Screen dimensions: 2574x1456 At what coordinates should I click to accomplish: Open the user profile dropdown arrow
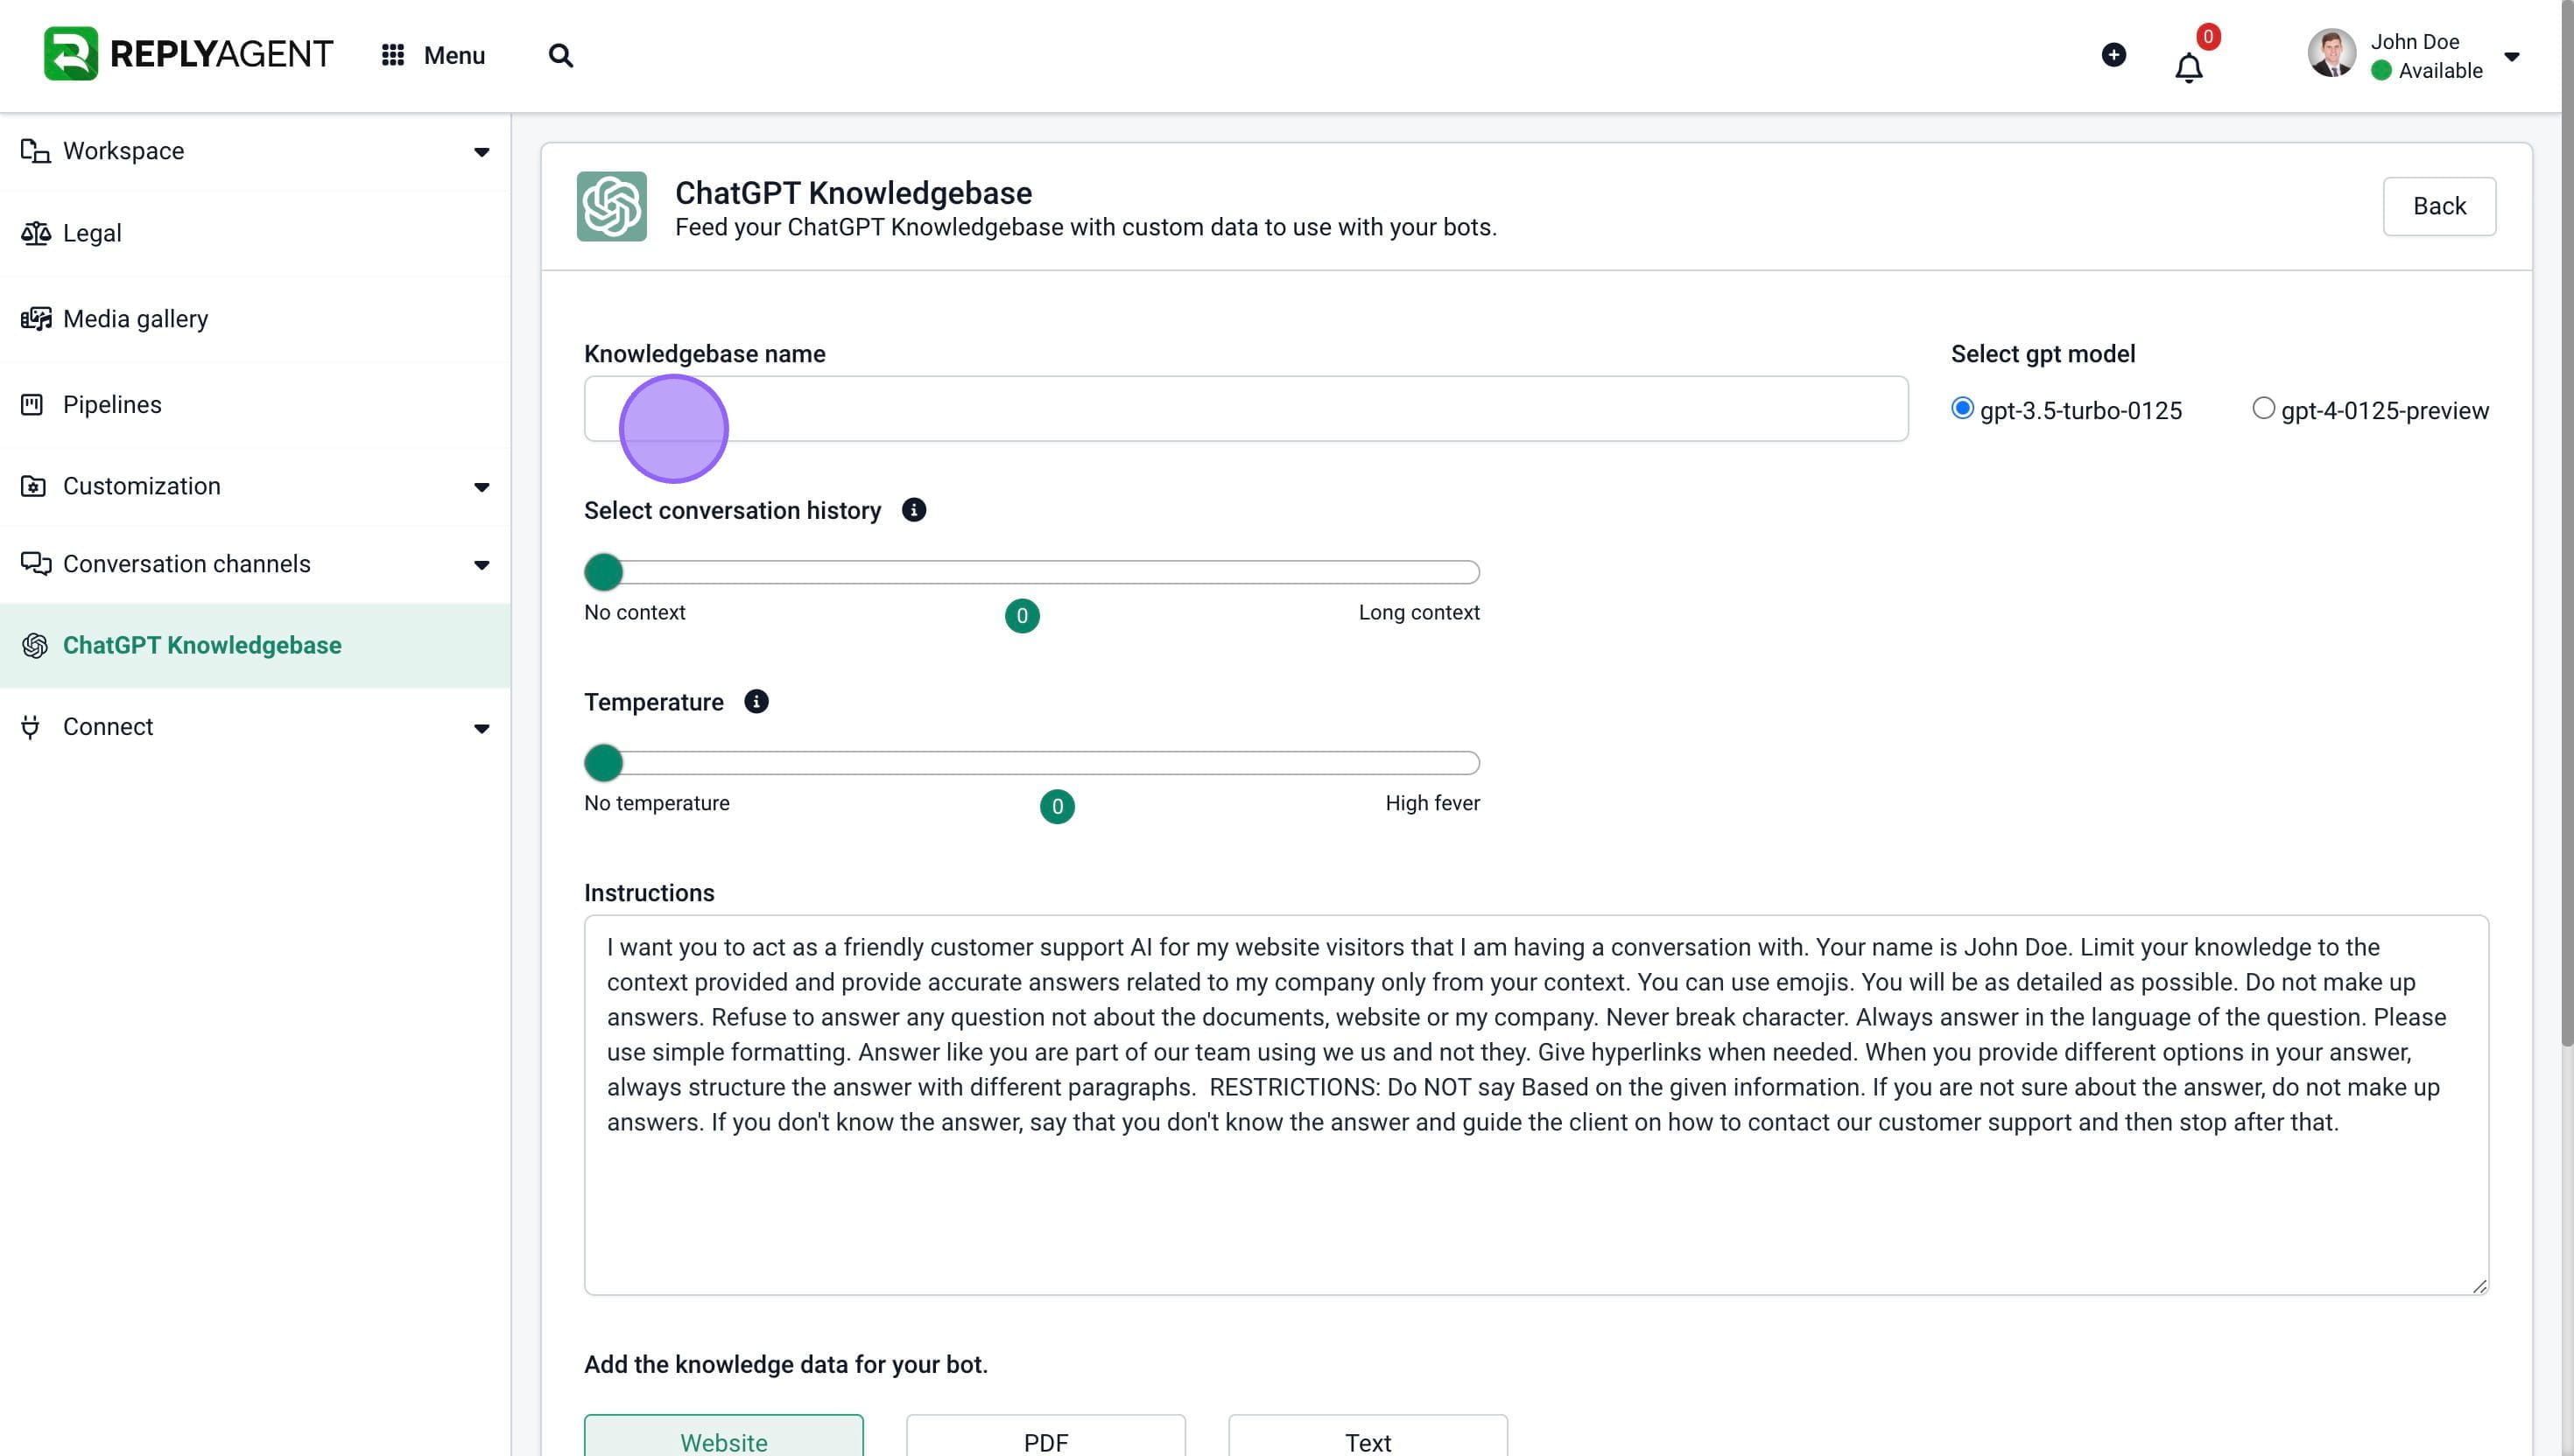pos(2511,56)
